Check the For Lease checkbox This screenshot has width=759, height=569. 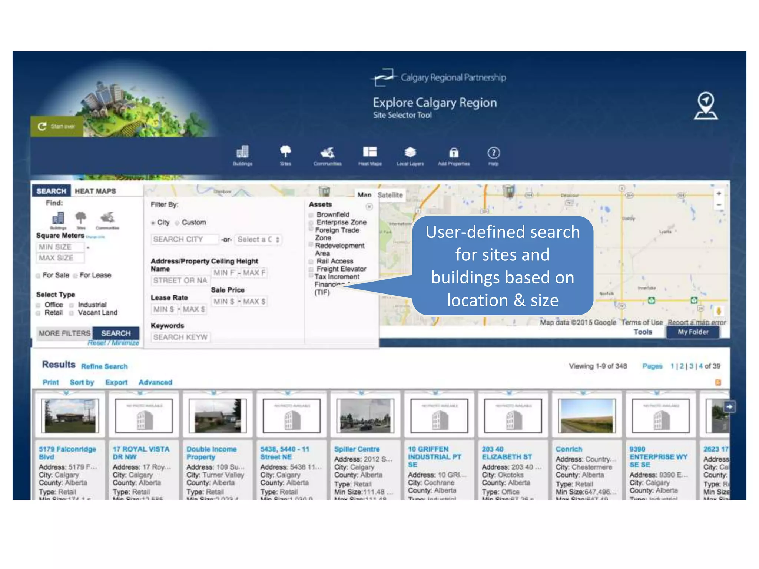tap(75, 276)
